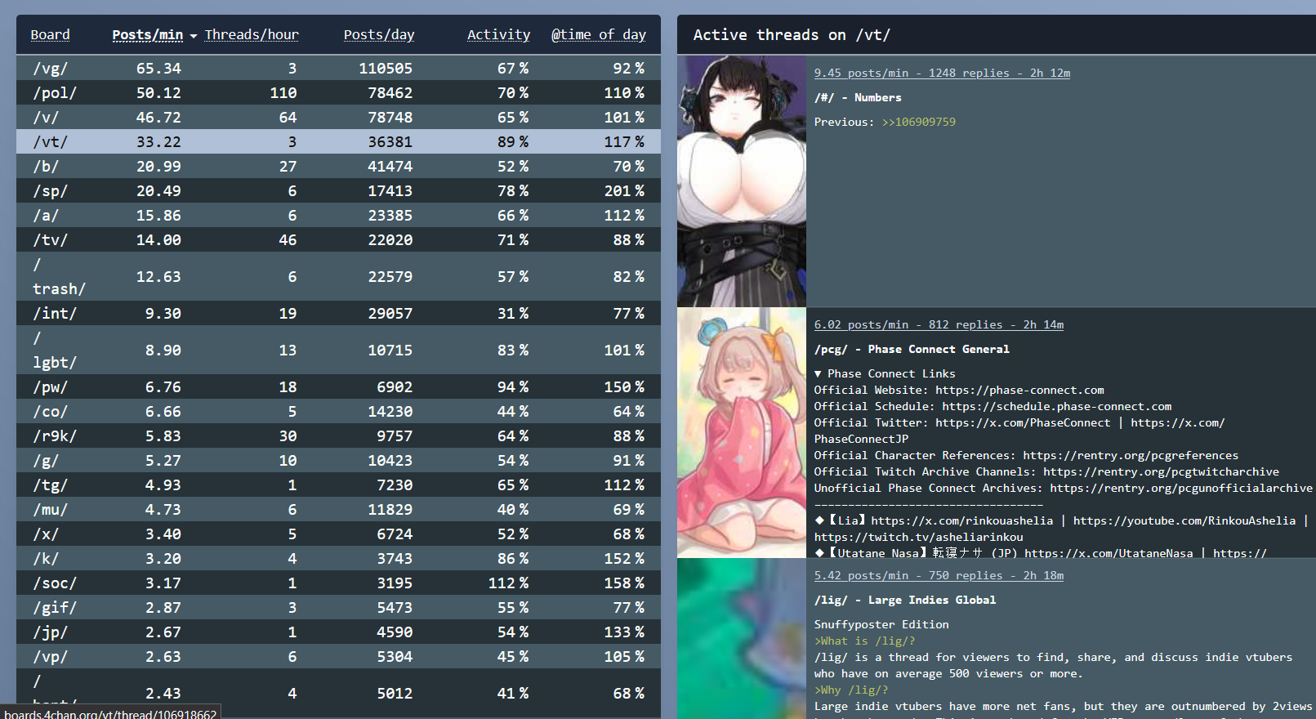
Task: Open the 9.45 posts/min thread link
Action: coord(942,73)
